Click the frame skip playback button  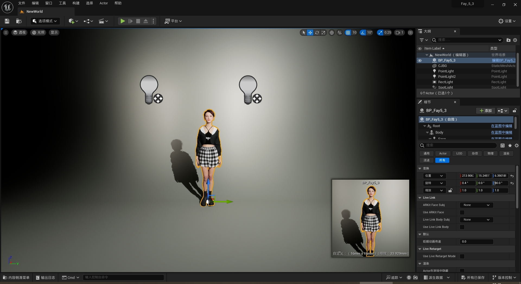click(x=131, y=21)
